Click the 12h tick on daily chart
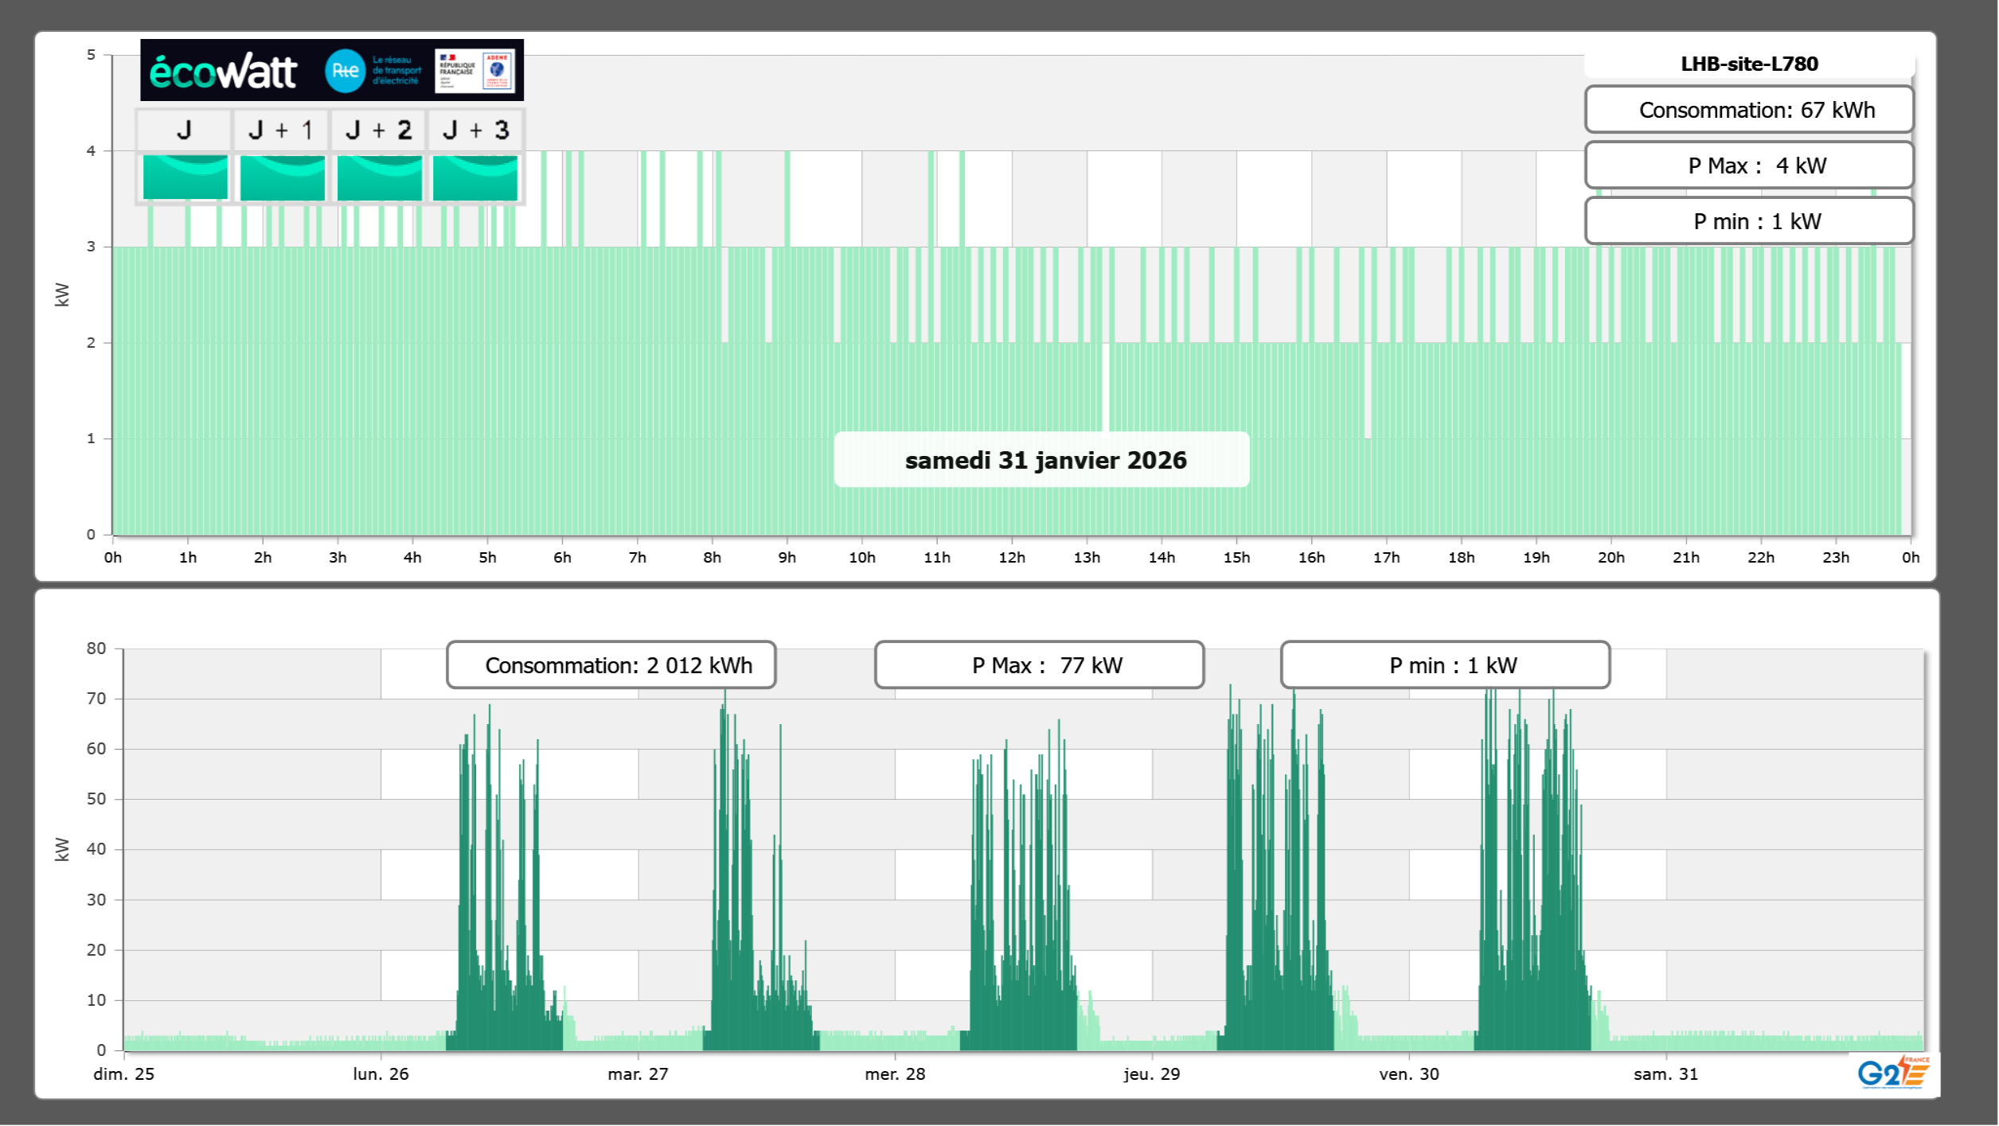The height and width of the screenshot is (1126, 1999). [1012, 557]
